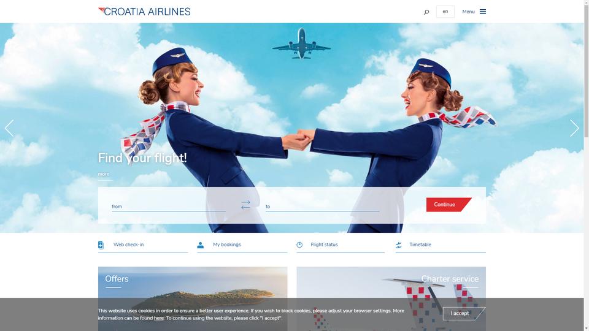The width and height of the screenshot is (589, 331).
Task: Swap from and to destinations arrows
Action: pyautogui.click(x=245, y=205)
